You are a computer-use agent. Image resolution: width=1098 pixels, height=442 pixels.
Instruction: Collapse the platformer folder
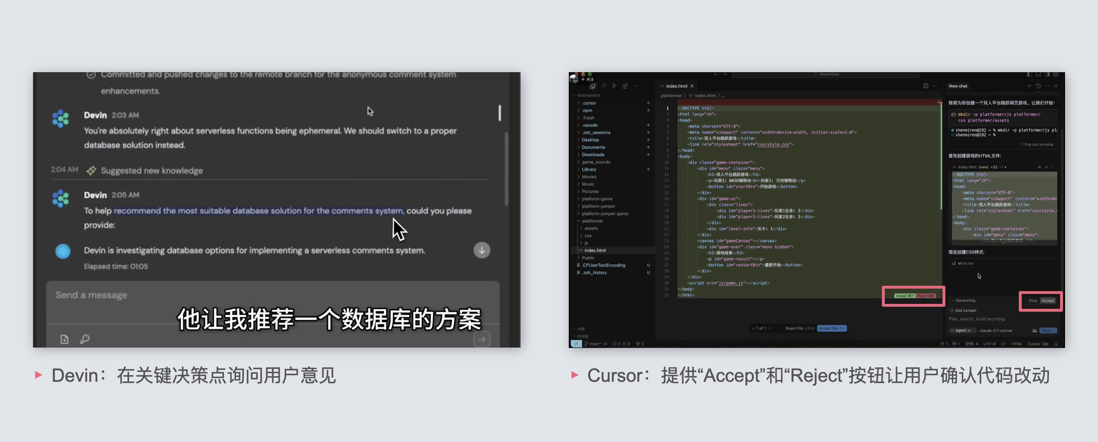614,221
